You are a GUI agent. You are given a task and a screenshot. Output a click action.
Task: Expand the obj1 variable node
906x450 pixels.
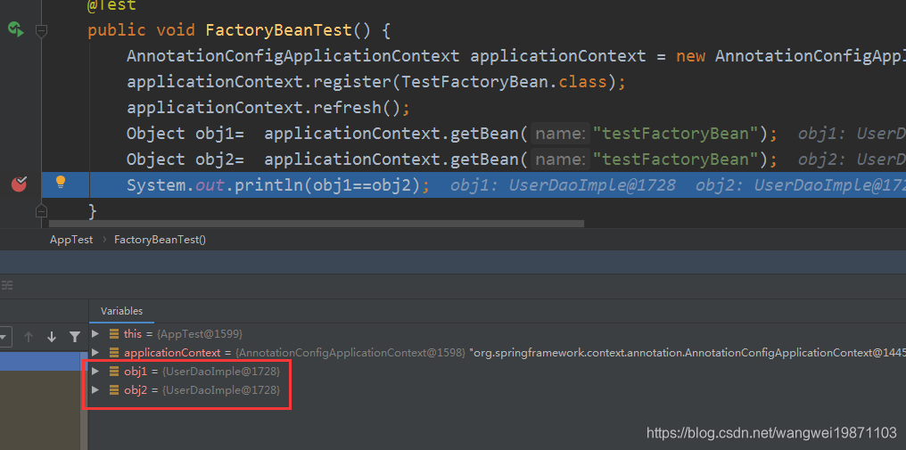pos(95,371)
